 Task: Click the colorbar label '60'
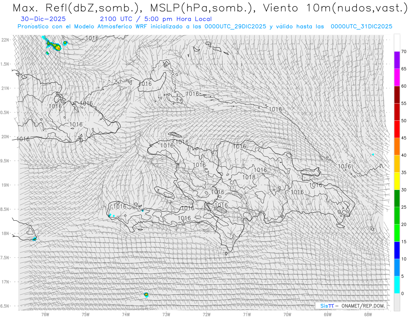pyautogui.click(x=404, y=86)
